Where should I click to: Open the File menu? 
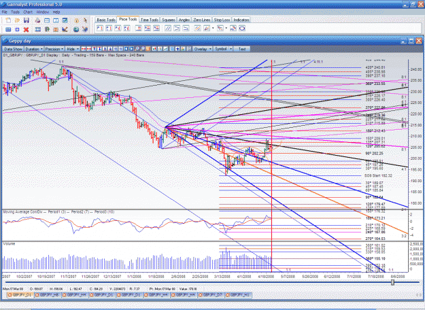[x=5, y=12]
